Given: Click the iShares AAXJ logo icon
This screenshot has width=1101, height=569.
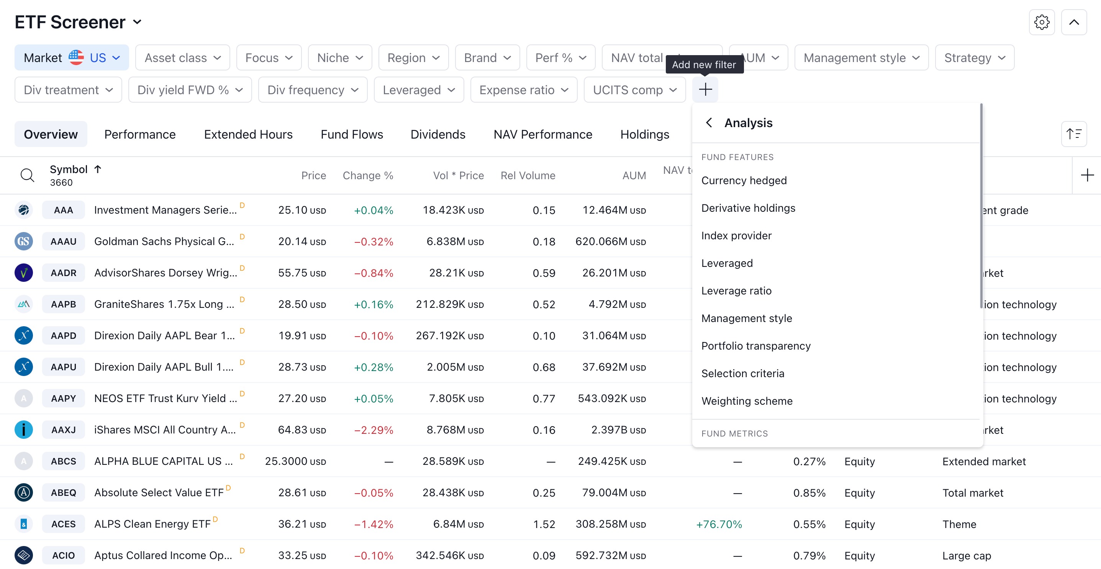Looking at the screenshot, I should tap(23, 430).
